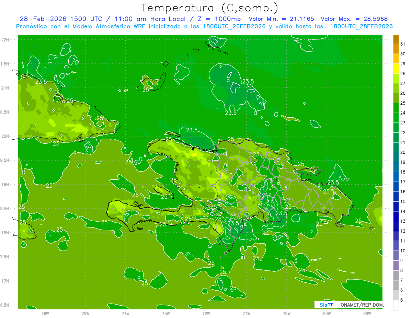Click the "68W" longitude axis label
412x318 pixels.
click(367, 313)
